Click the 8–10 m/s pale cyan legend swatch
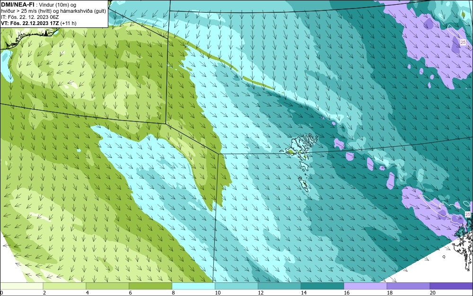473x296 pixels. click(193, 286)
